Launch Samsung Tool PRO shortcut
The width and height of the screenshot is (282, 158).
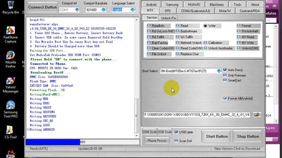tap(11, 109)
